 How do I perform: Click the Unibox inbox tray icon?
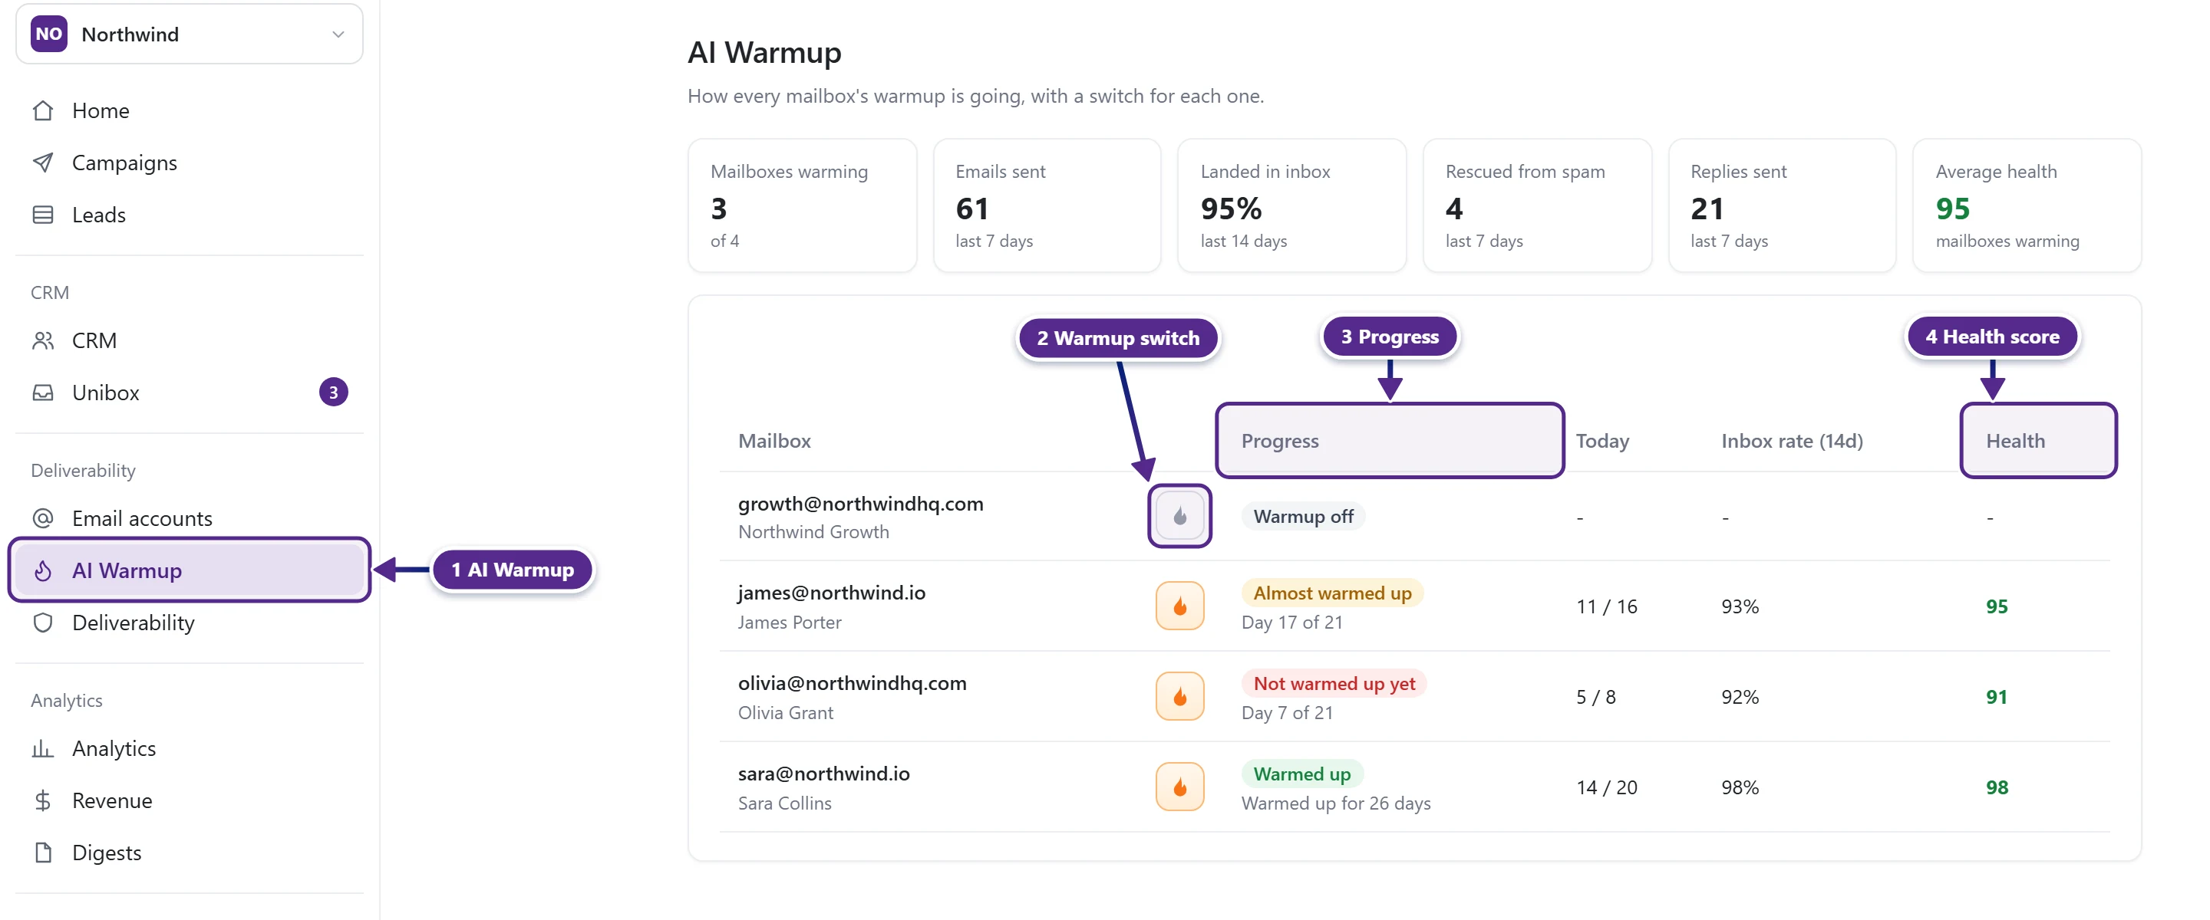coord(43,393)
